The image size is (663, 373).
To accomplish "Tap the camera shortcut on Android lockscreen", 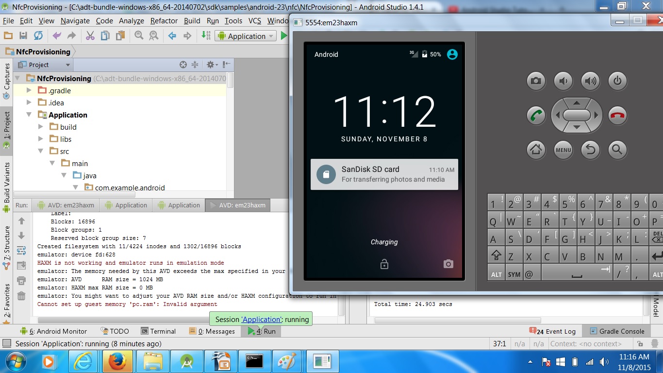I will [448, 264].
